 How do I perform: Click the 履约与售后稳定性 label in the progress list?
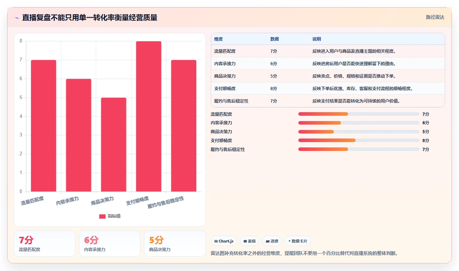228,150
